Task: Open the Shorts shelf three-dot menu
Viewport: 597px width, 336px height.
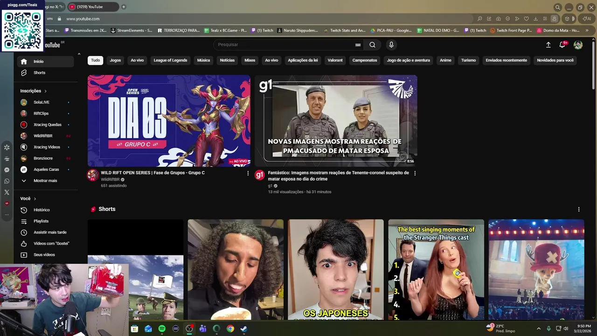Action: (579, 210)
